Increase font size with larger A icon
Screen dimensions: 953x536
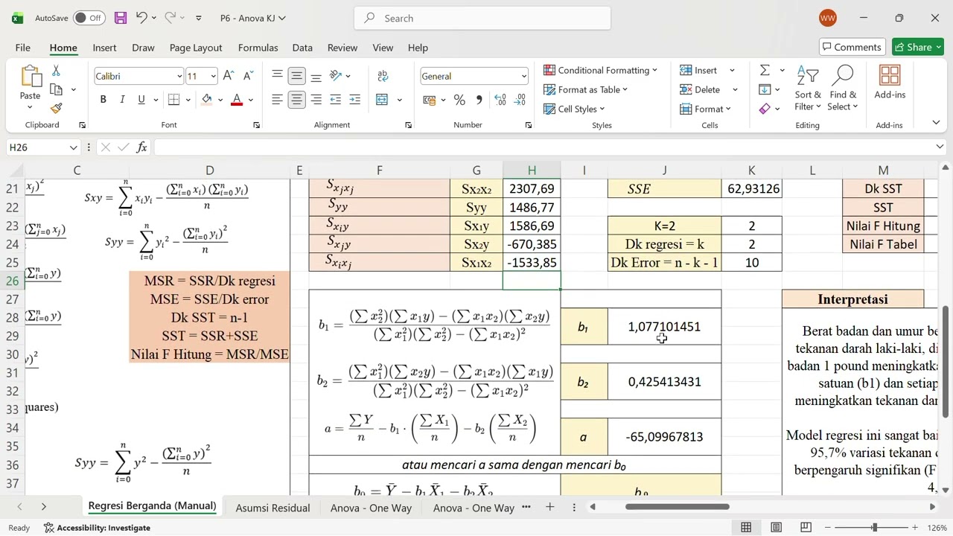tap(229, 76)
